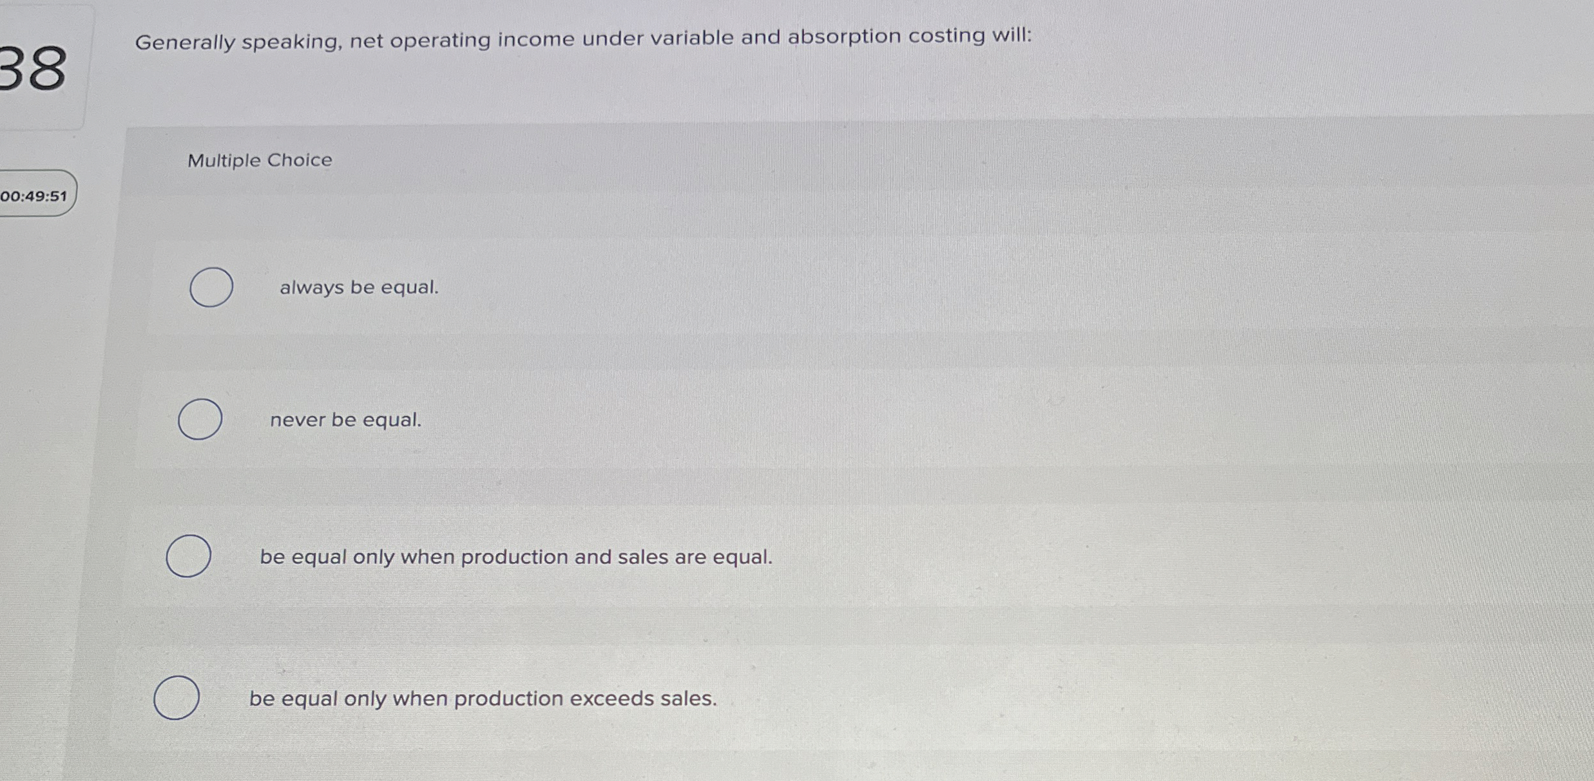Click the "always be equal" answer text
This screenshot has height=781, width=1594.
click(x=359, y=288)
